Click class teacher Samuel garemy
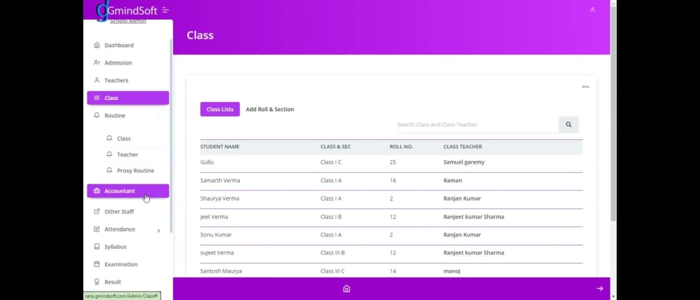Screen dimensions: 700x300 pyautogui.click(x=464, y=162)
